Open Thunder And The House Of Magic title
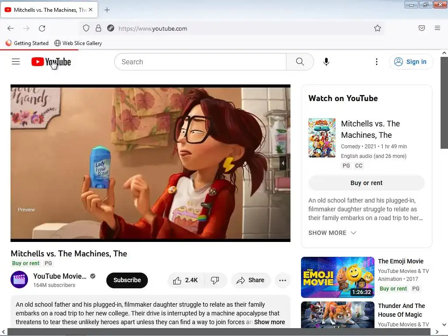This screenshot has height=336, width=448. [x=402, y=310]
